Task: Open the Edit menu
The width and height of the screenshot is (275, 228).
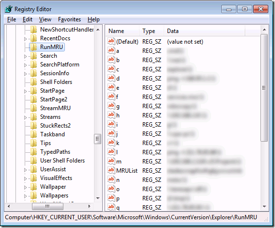Action: click(28, 19)
